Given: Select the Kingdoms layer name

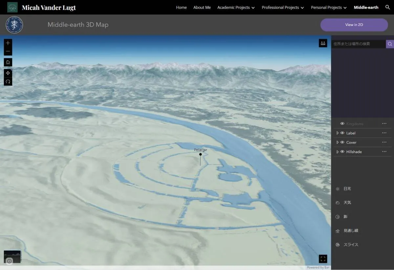Looking at the screenshot, I should point(355,124).
